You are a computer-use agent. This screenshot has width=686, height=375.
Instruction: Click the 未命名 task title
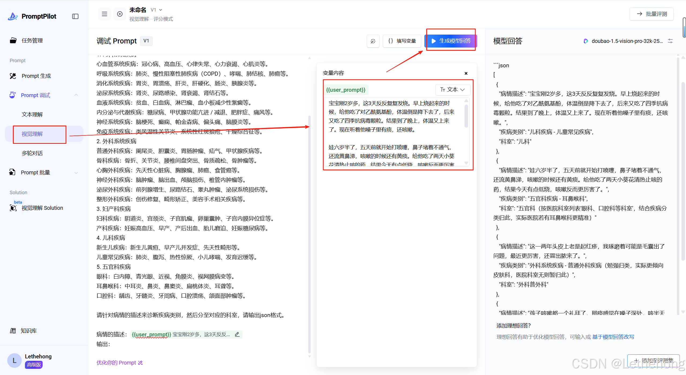coord(138,10)
